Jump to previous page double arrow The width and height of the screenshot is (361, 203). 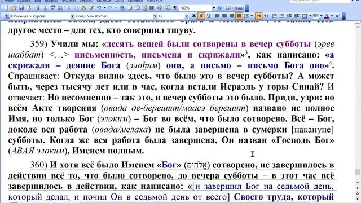tap(358, 189)
